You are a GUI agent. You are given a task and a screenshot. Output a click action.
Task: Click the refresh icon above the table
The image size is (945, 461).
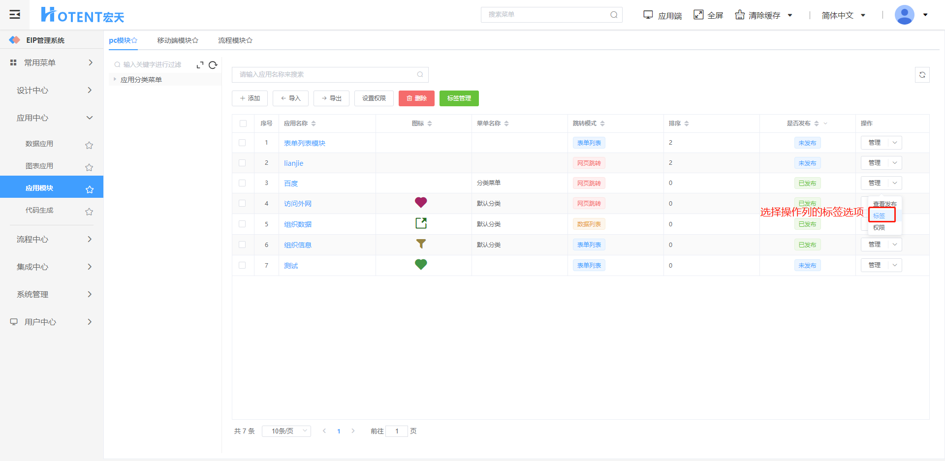tap(922, 75)
